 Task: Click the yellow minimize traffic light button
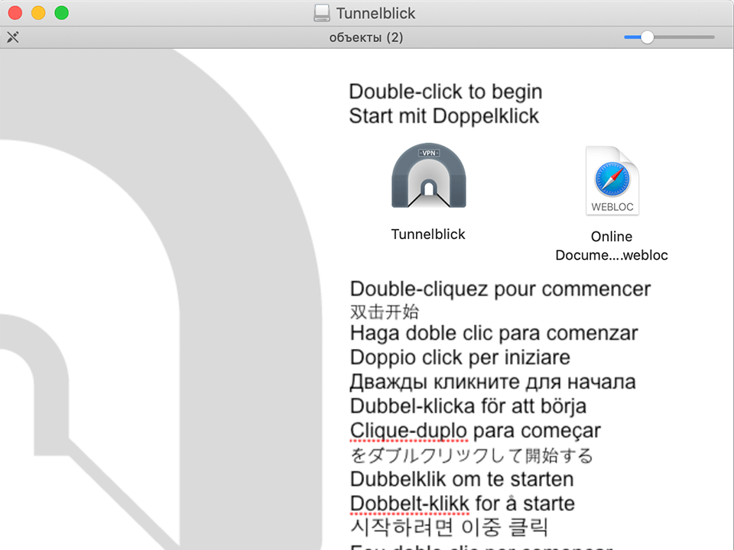click(x=37, y=13)
